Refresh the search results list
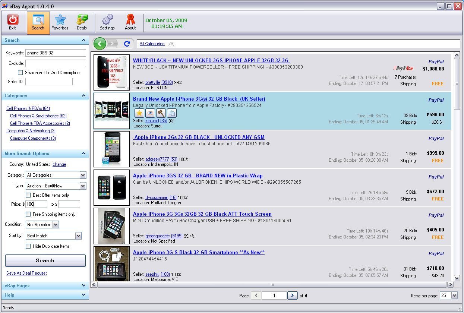The height and width of the screenshot is (313, 464). [127, 44]
